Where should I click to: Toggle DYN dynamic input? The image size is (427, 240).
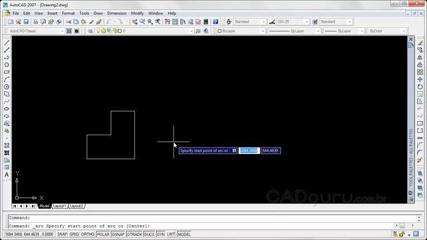161,234
